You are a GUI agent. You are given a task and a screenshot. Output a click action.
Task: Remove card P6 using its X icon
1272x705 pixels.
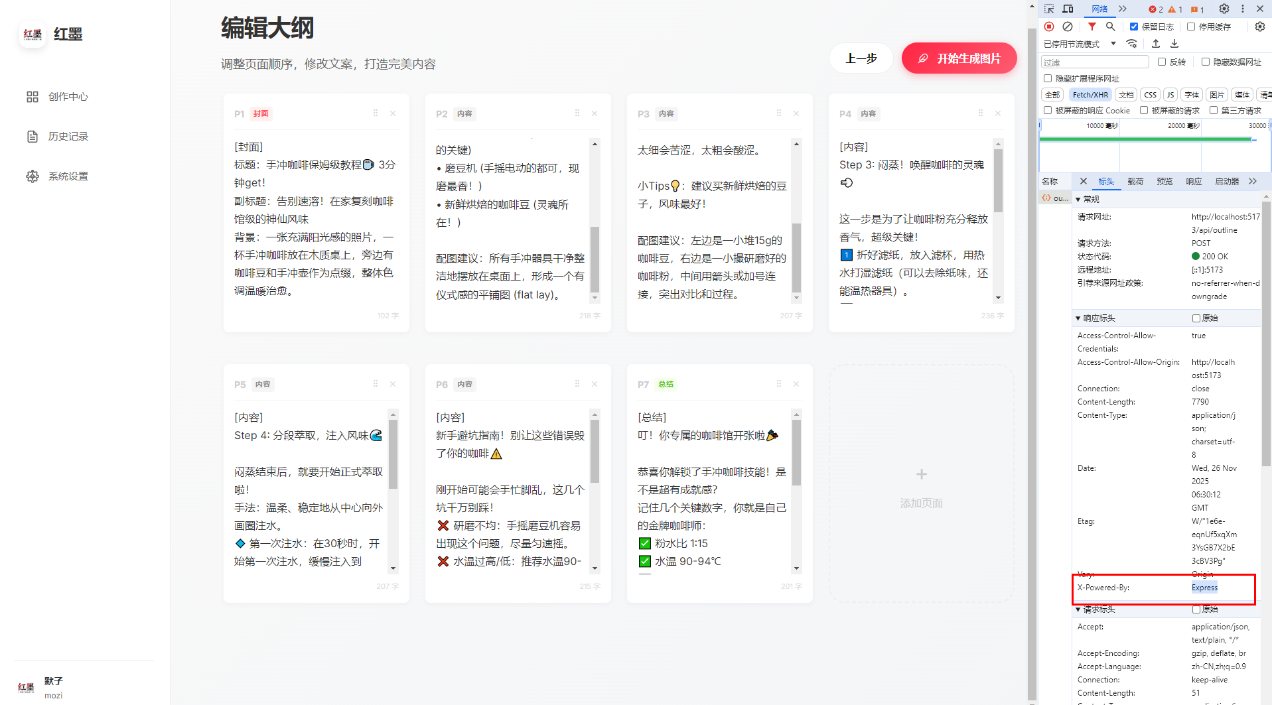point(595,384)
